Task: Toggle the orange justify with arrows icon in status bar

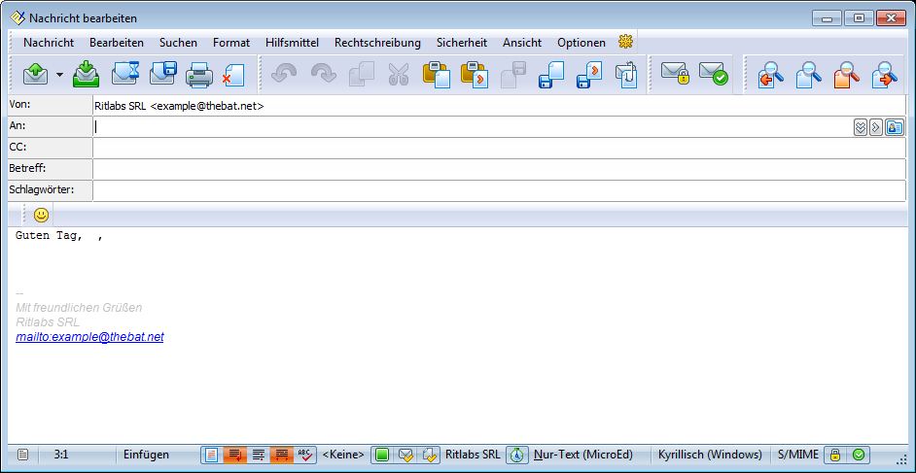Action: pos(282,455)
